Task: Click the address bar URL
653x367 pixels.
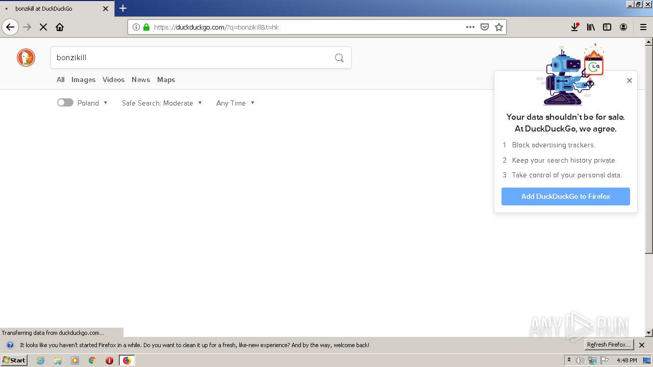Action: click(x=216, y=27)
